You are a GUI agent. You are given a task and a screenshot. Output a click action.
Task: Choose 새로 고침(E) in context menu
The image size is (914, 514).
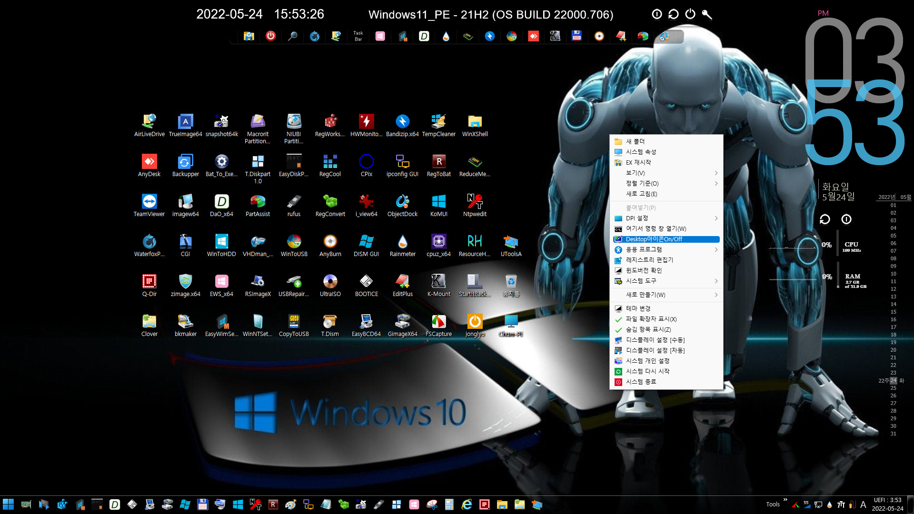click(666, 194)
